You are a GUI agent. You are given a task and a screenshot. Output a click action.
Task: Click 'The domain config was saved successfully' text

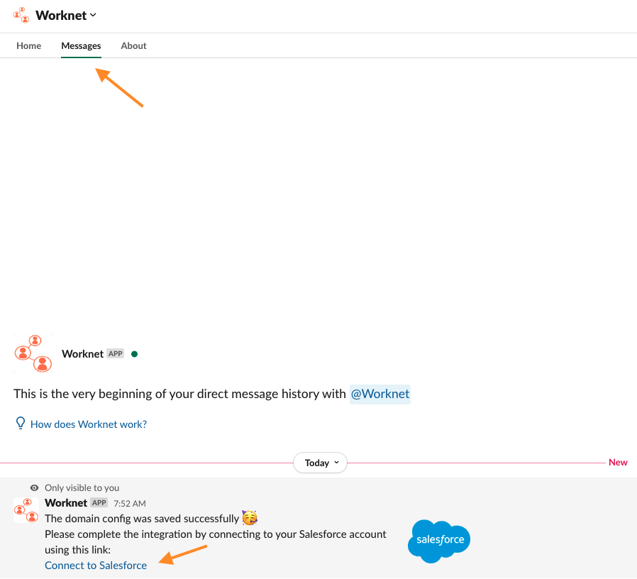pyautogui.click(x=142, y=519)
